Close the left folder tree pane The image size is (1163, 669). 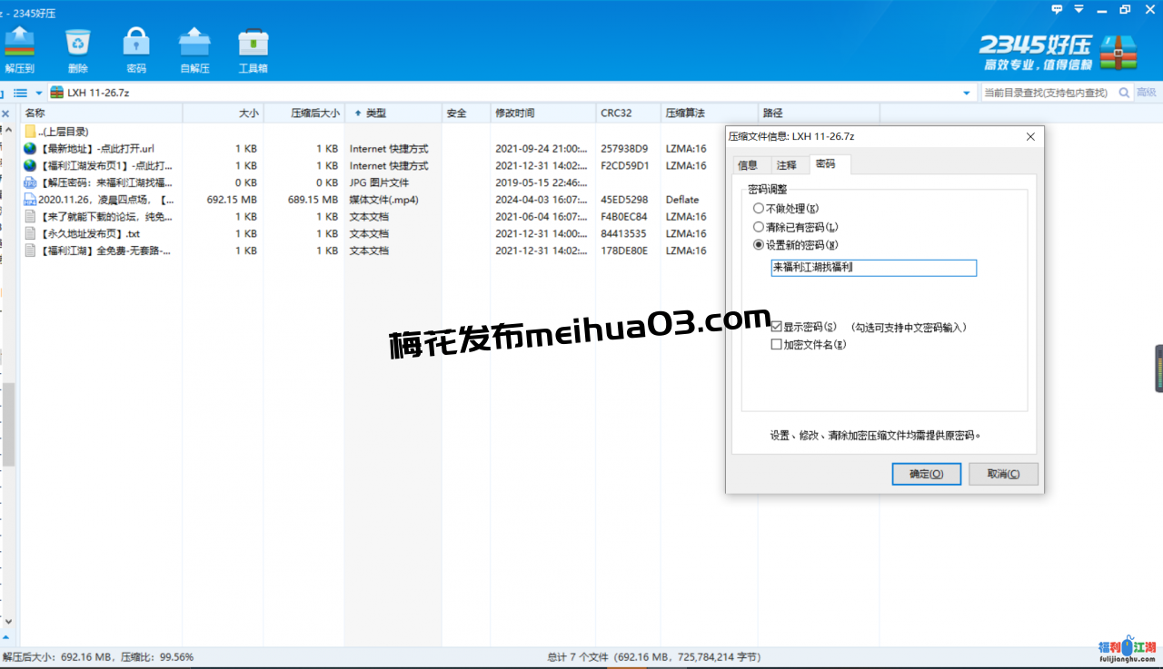5,113
